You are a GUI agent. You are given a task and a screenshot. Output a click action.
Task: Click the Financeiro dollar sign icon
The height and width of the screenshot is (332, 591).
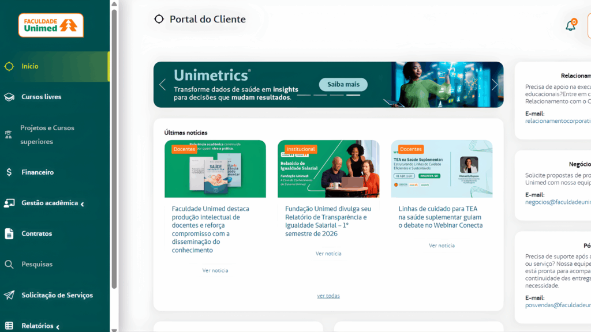(9, 172)
